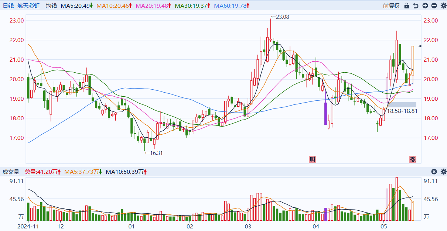
Task: Click the undo arrow icon in chart toolbar
Action: coord(416,6)
